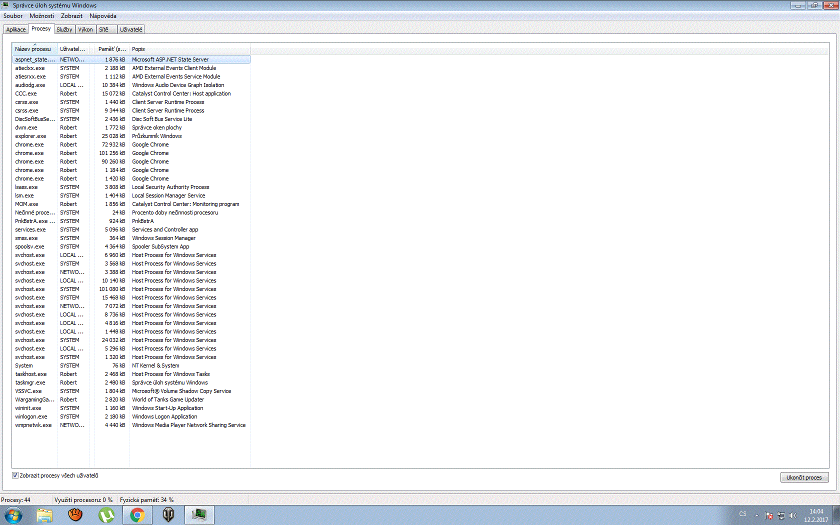Click the Task Manager title bar icon
This screenshot has height=525, width=840.
(5, 5)
